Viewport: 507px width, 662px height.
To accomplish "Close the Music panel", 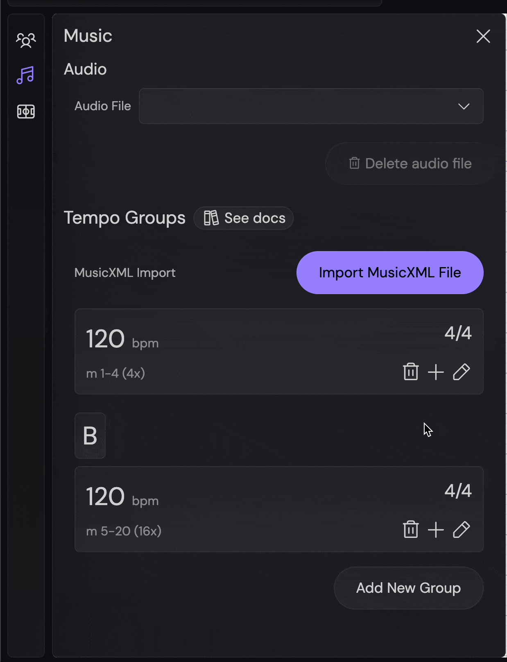I will (x=484, y=36).
